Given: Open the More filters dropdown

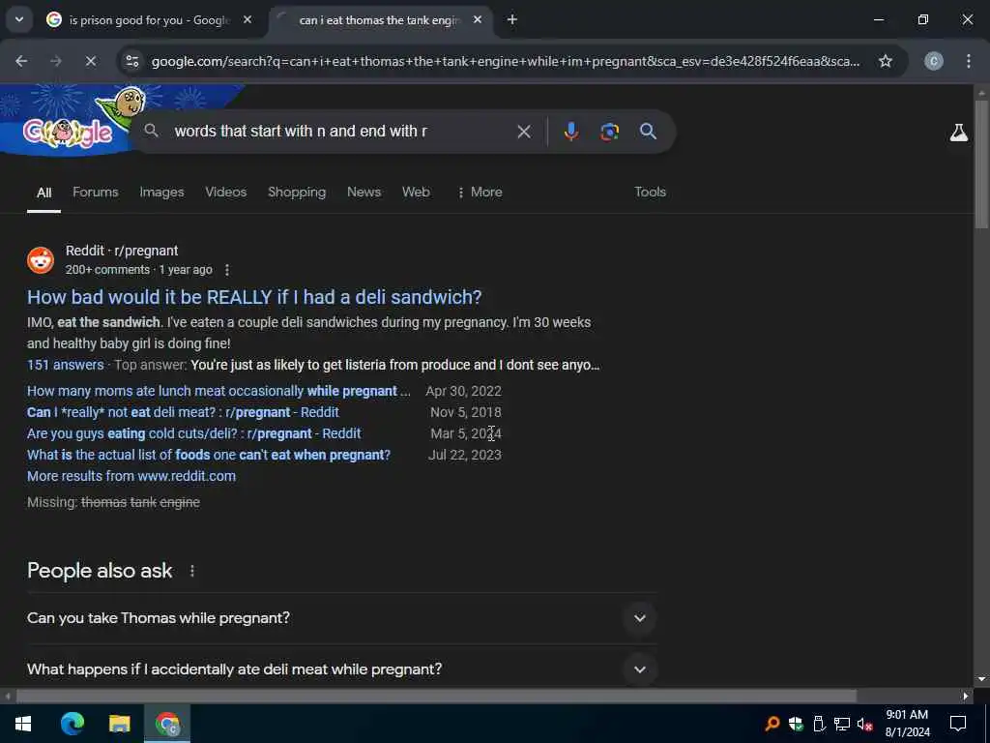Looking at the screenshot, I should tap(480, 193).
